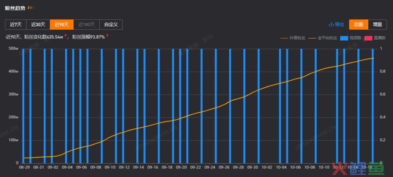Click the 0.4 right axis label
Viewport: 393px width, 177px height.
[x=382, y=117]
